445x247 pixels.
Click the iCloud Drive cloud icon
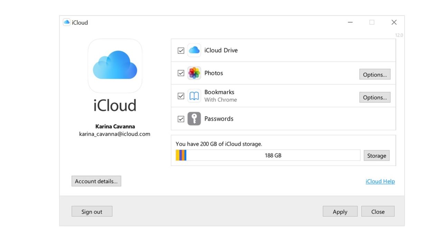(194, 50)
